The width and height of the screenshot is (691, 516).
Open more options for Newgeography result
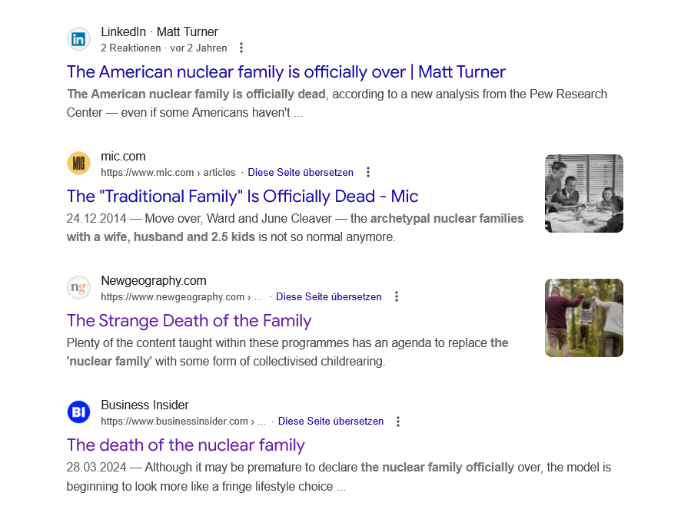tap(396, 296)
